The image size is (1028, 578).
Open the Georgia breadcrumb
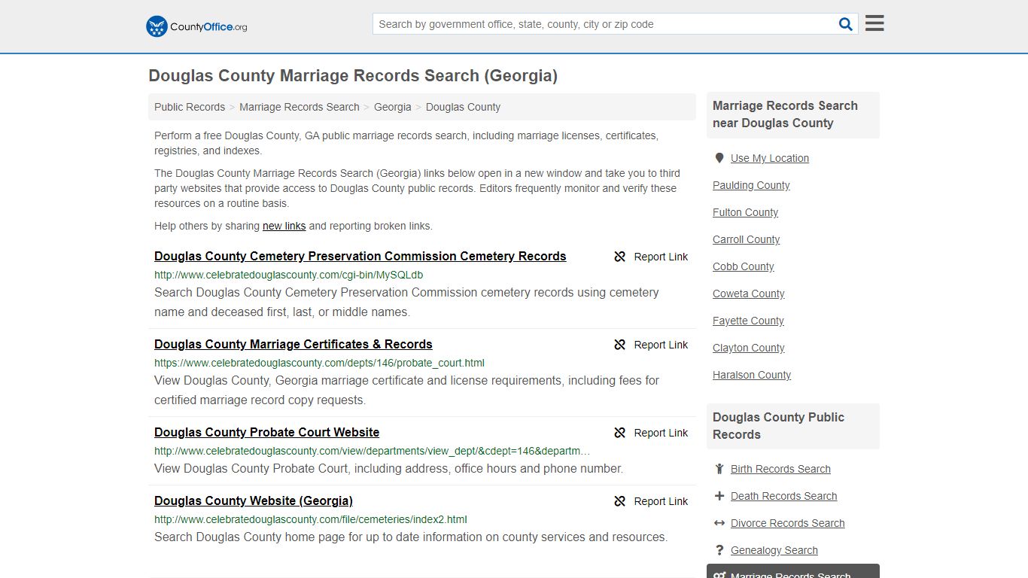click(393, 107)
